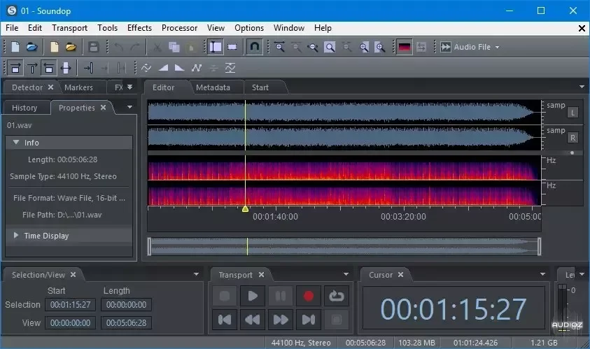
Task: Open the Editor panel options arrow
Action: 582,87
